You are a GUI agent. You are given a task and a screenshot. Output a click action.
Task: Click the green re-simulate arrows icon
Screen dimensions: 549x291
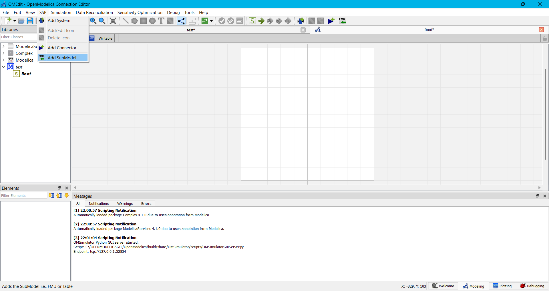point(205,21)
